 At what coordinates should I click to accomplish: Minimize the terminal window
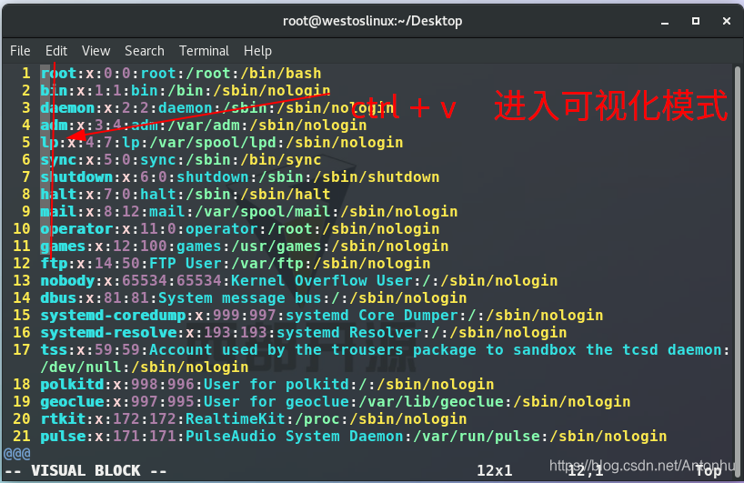coord(665,21)
